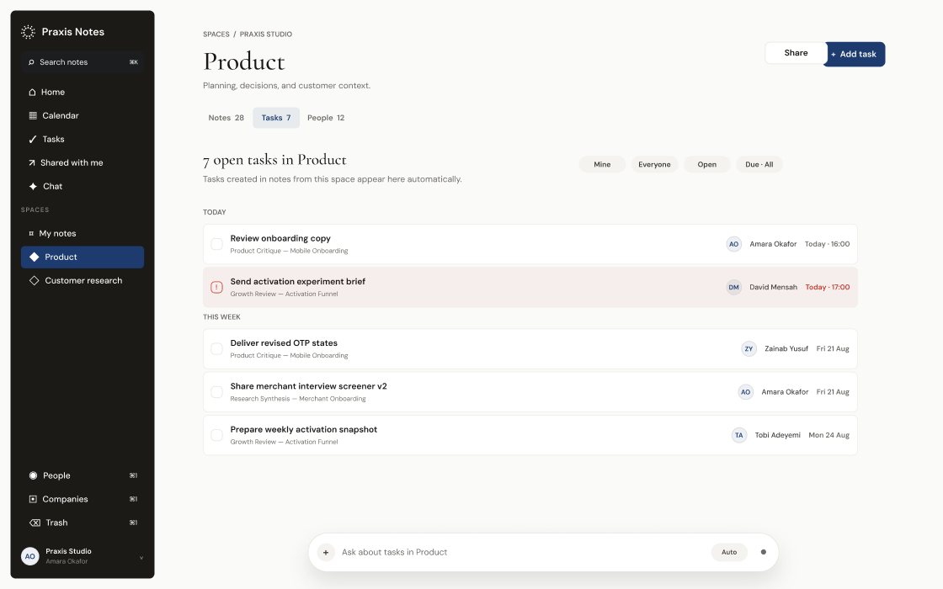Click the overdue alert icon on activation experiment brief
943x589 pixels.
pyautogui.click(x=216, y=287)
